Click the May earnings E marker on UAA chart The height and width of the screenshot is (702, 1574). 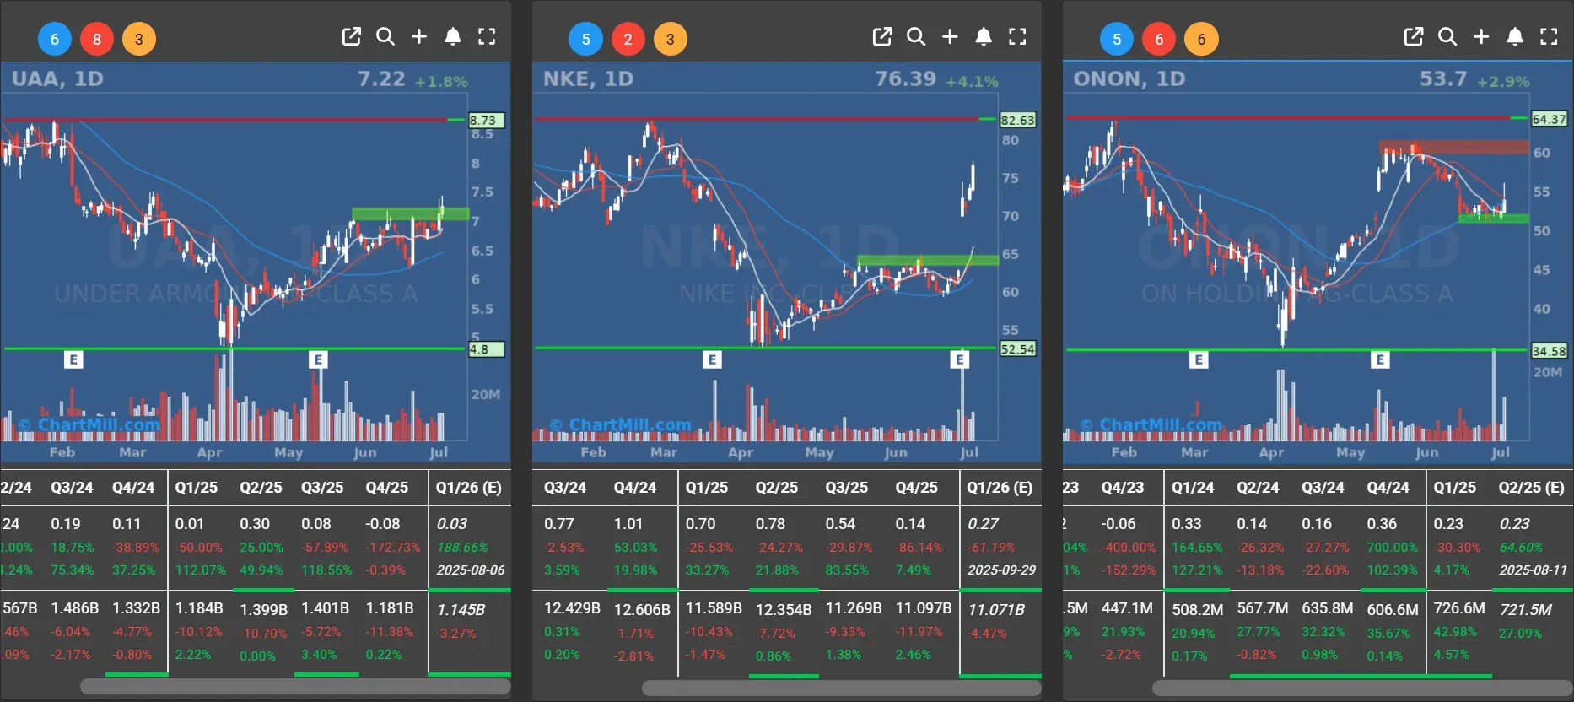[x=318, y=360]
